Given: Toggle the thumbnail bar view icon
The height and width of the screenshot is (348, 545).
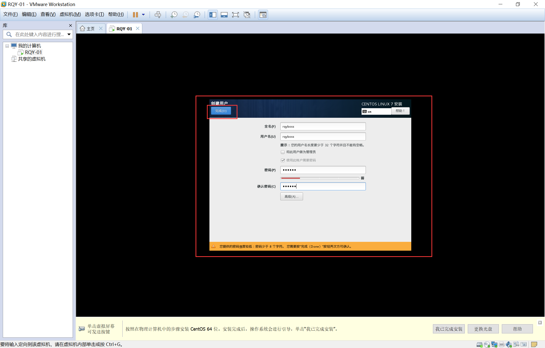Looking at the screenshot, I should (224, 15).
